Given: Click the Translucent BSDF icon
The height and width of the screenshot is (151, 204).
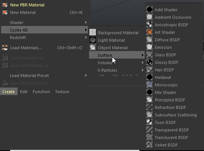Looking at the screenshot, I should coord(150,137).
